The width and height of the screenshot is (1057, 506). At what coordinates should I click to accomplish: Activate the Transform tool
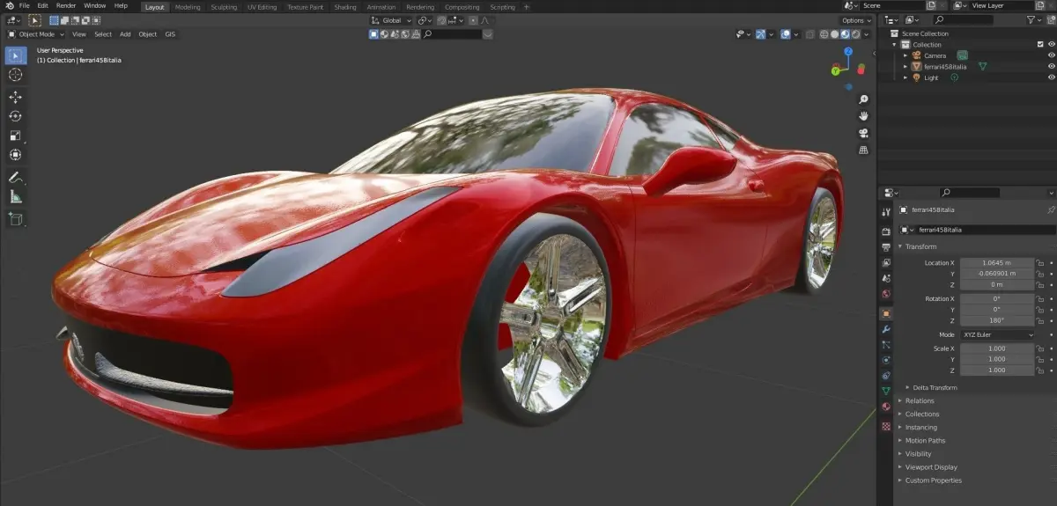pyautogui.click(x=16, y=155)
